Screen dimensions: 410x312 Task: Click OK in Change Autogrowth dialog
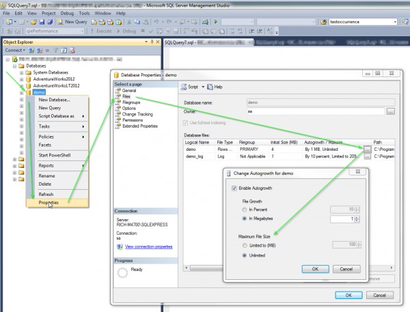point(316,269)
